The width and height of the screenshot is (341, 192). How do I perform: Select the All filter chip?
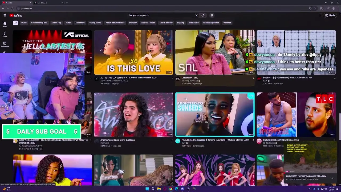(x=15, y=23)
